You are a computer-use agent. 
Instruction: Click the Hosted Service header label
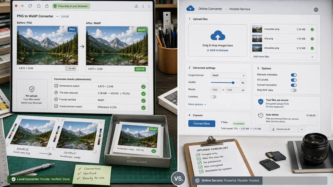[x=240, y=9]
